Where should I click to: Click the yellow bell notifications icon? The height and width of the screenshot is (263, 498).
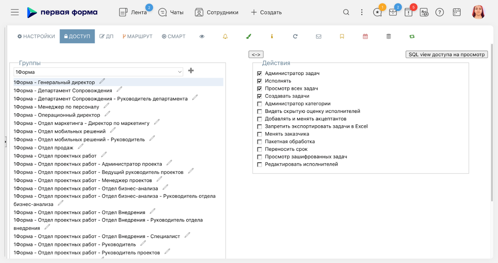click(225, 36)
